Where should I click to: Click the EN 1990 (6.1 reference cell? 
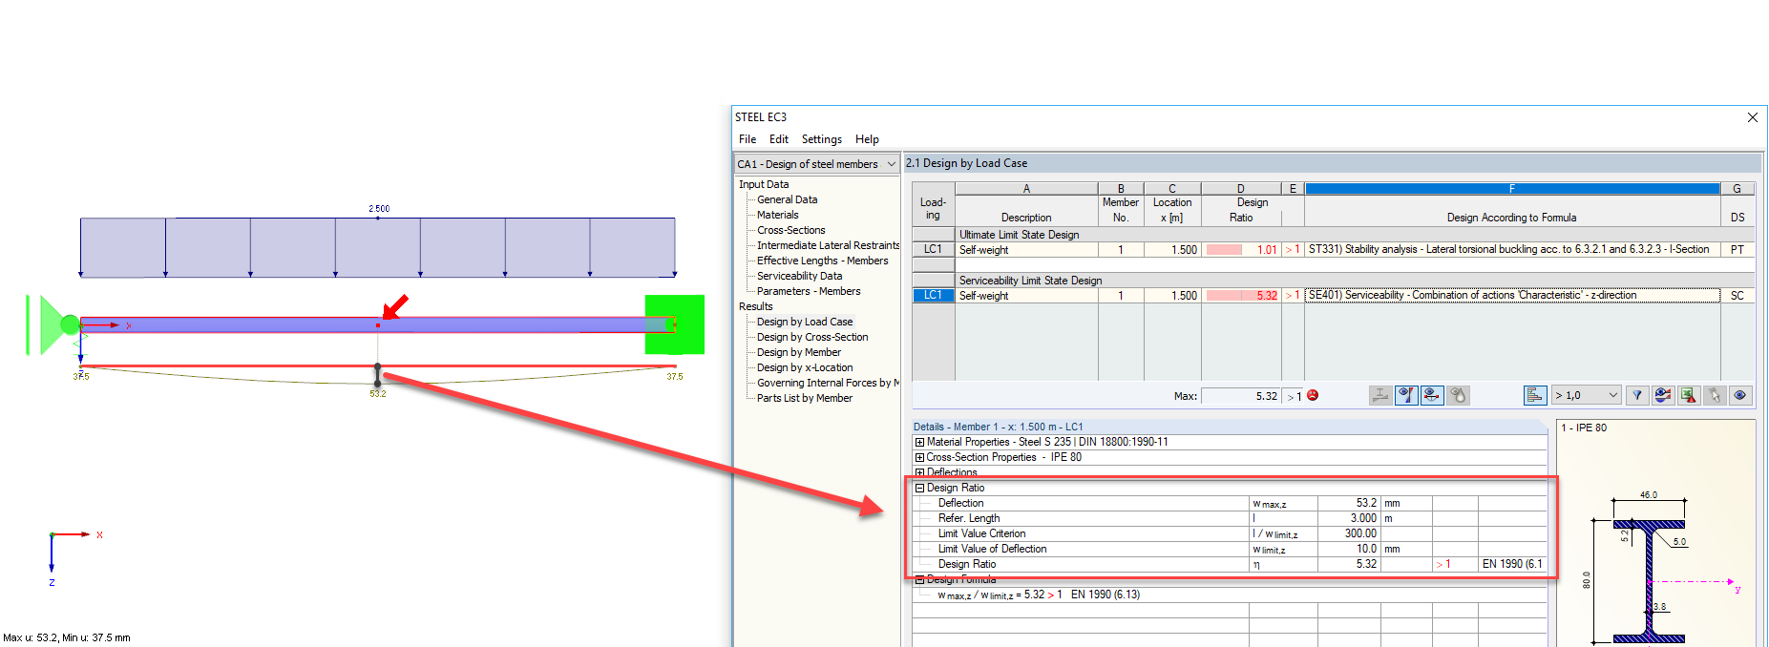click(x=1512, y=564)
